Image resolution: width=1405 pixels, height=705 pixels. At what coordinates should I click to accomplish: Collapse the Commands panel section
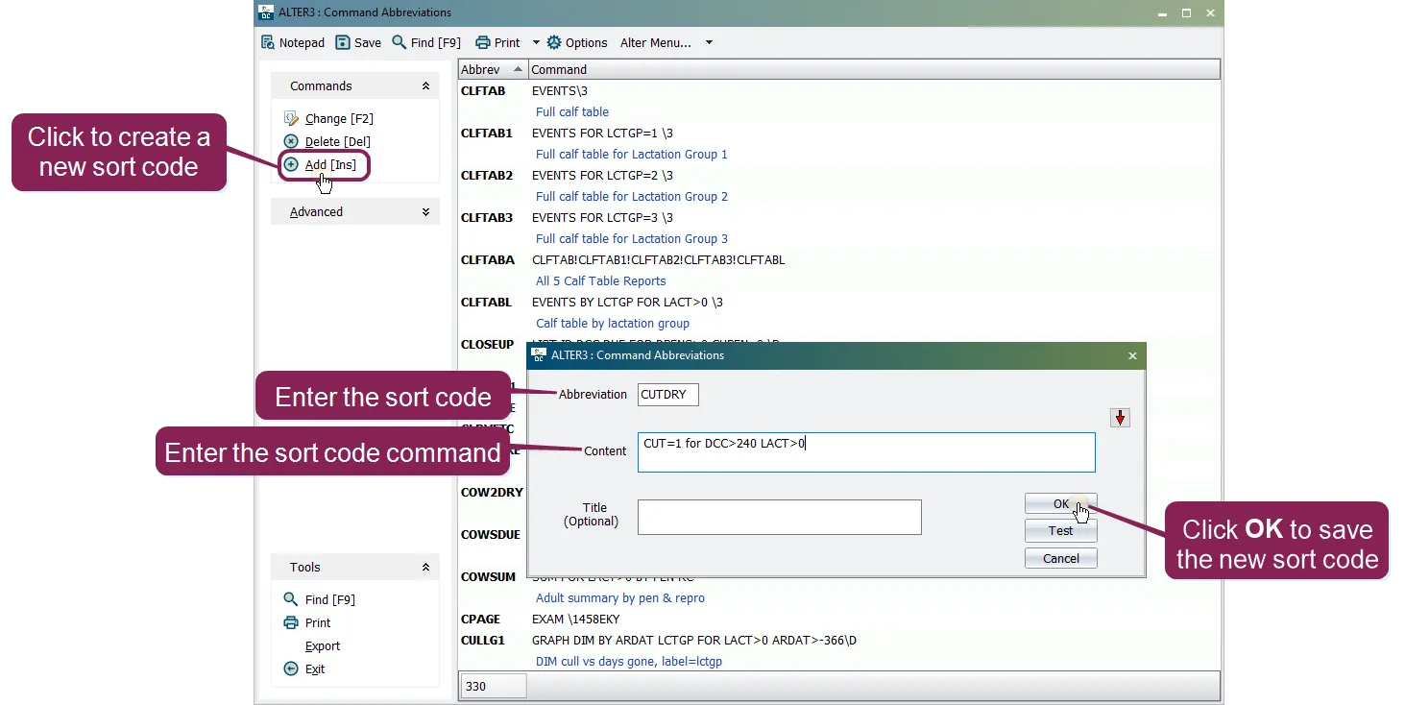(x=425, y=85)
